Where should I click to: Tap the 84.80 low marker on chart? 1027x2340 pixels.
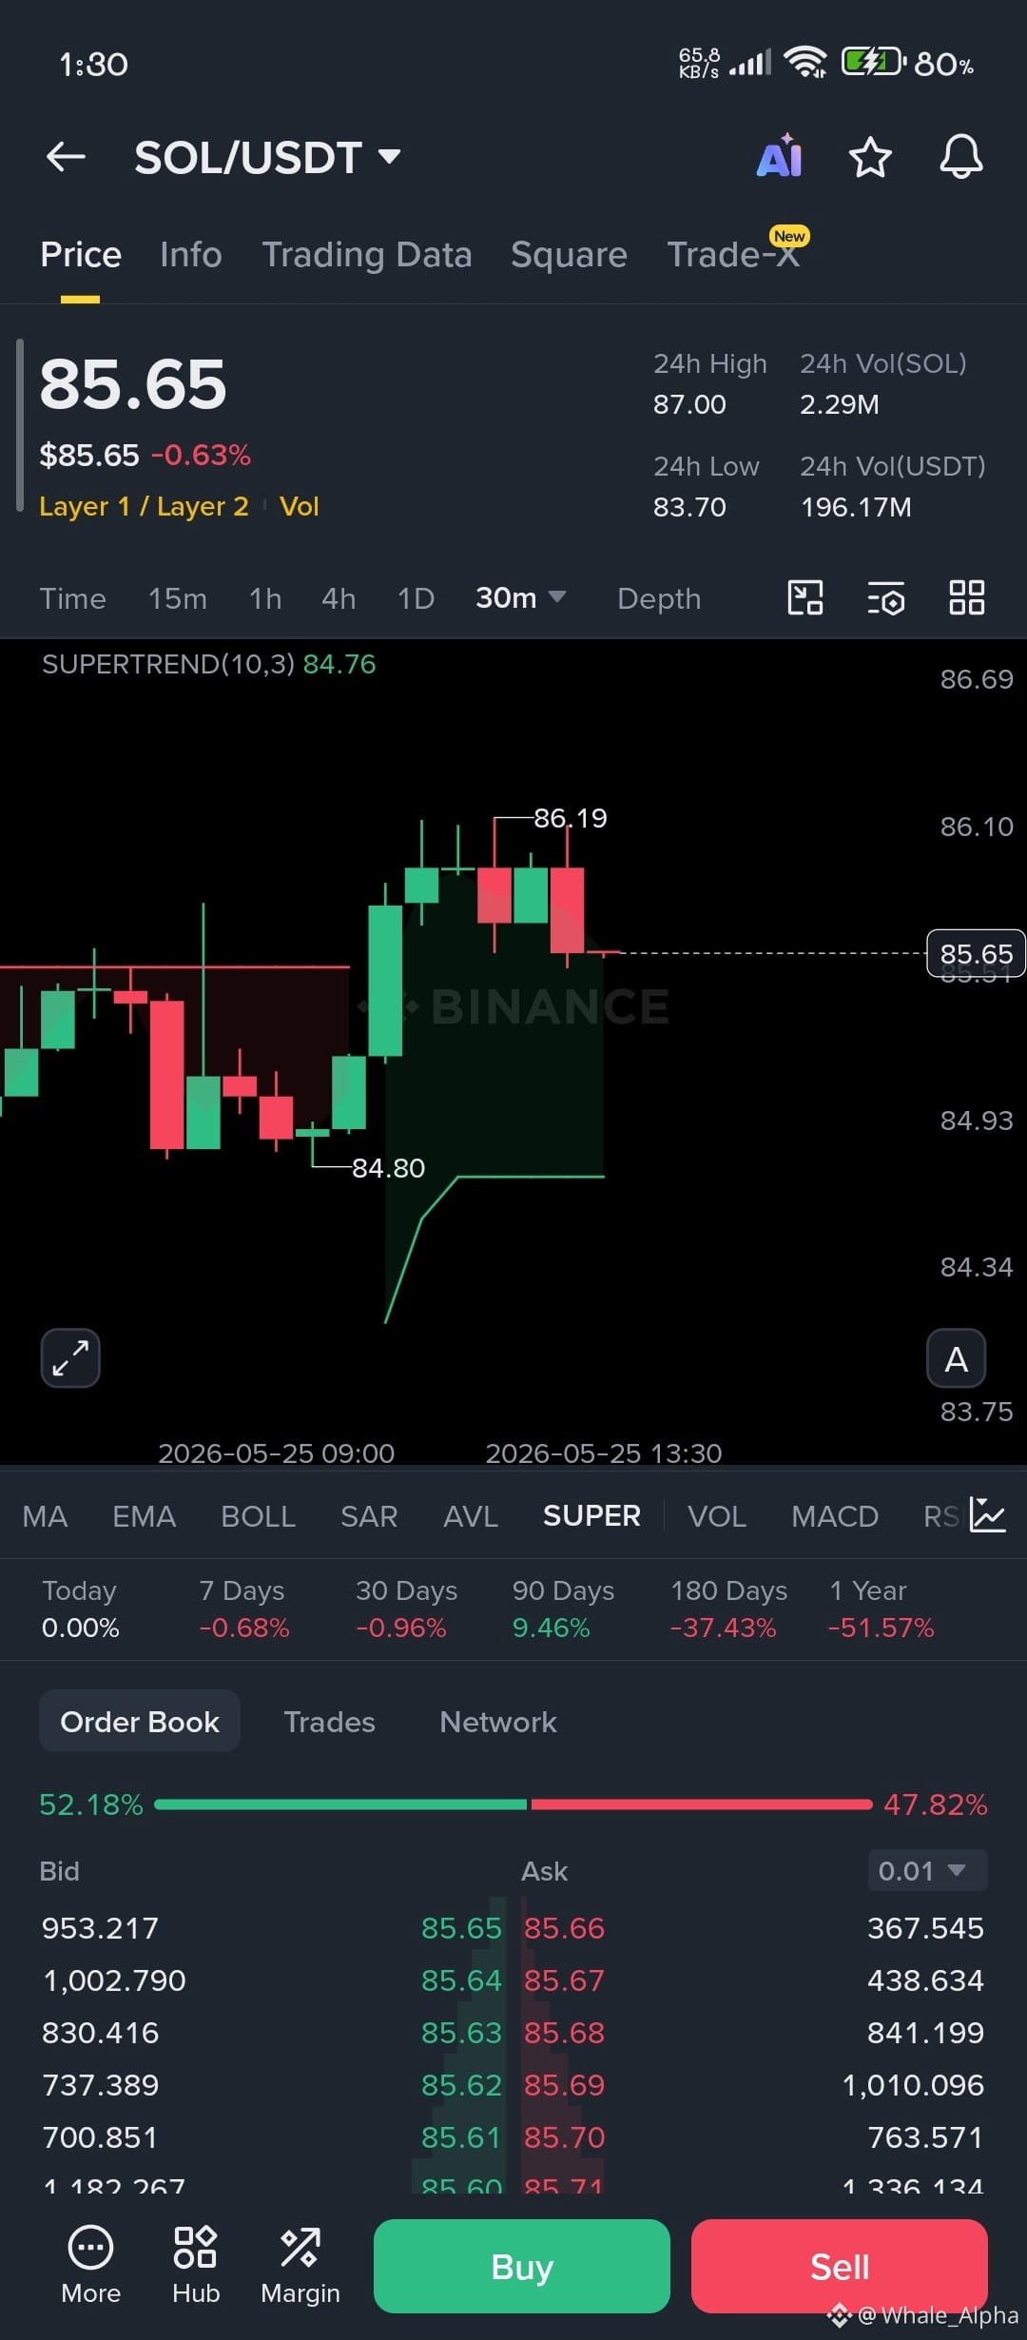click(x=388, y=1168)
